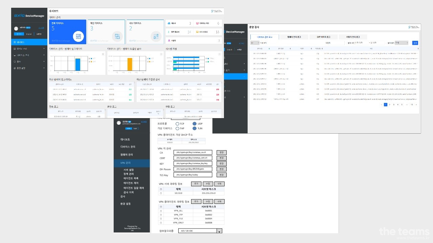This screenshot has width=433, height=243.
Task: Click the 서브 디바이스 card icon
Action: point(156,36)
